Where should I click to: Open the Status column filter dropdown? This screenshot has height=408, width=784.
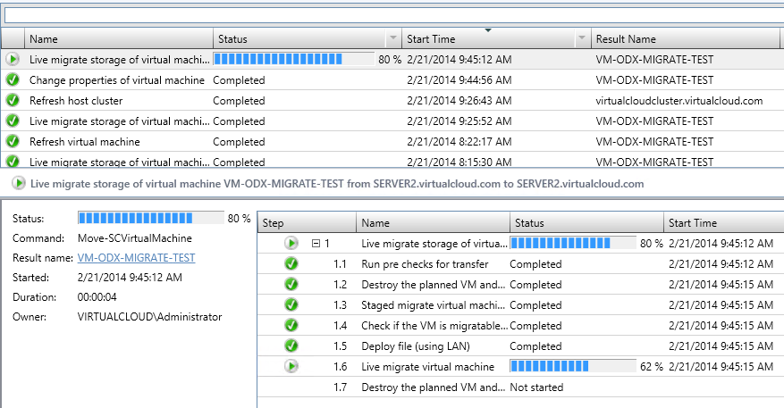[x=392, y=39]
